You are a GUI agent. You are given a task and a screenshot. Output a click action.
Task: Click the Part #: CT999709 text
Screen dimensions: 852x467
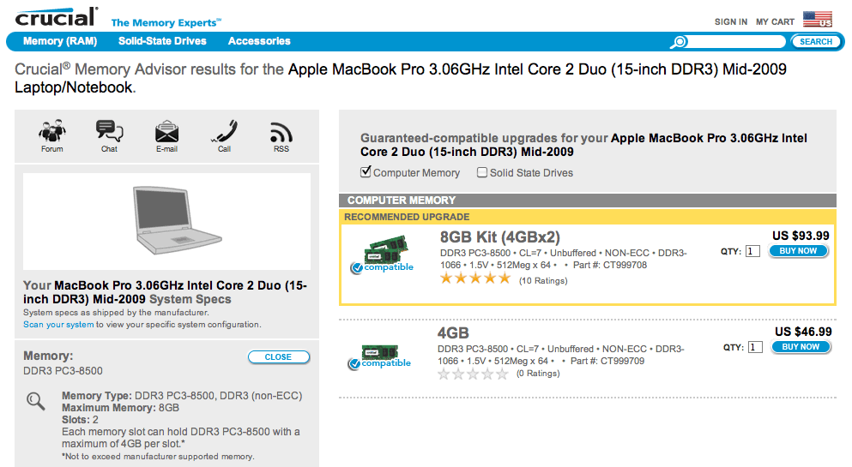[x=607, y=362]
